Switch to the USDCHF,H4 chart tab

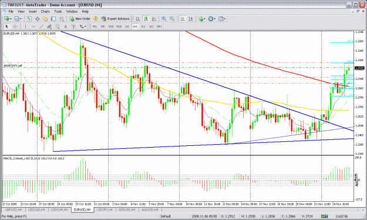59,209
